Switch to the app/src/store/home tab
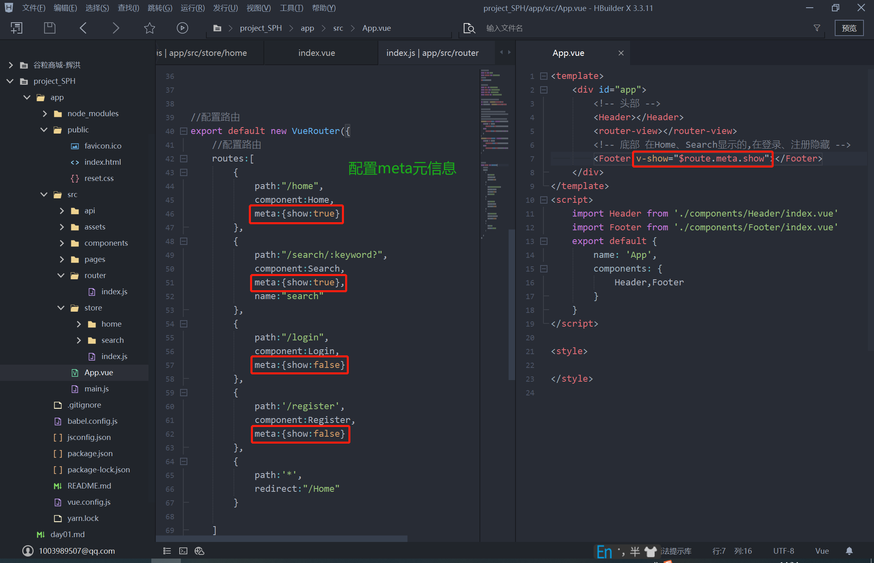Viewport: 874px width, 563px height. pyautogui.click(x=208, y=53)
